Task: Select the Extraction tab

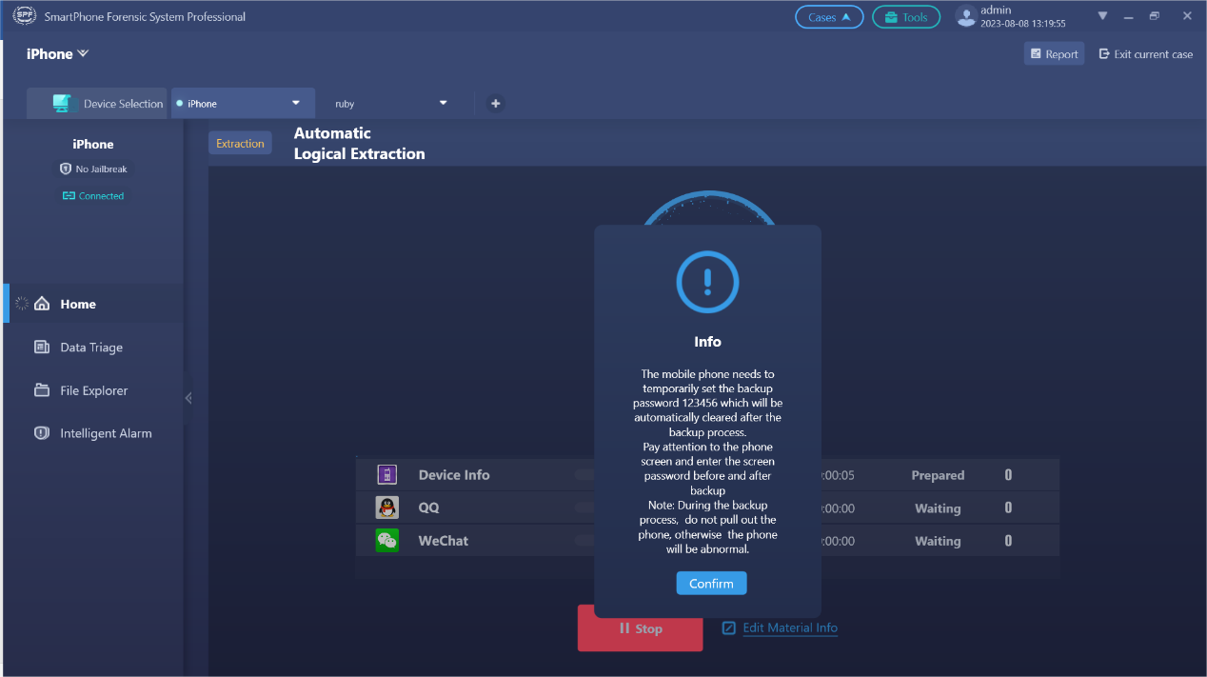Action: pyautogui.click(x=240, y=143)
